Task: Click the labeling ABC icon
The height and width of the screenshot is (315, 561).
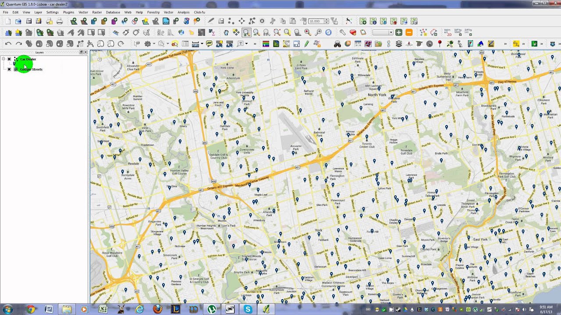Action: [x=116, y=32]
